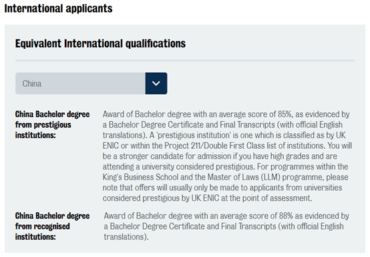This screenshot has height=257, width=370.
Task: Click the "International applicants" heading
Action: [x=58, y=9]
